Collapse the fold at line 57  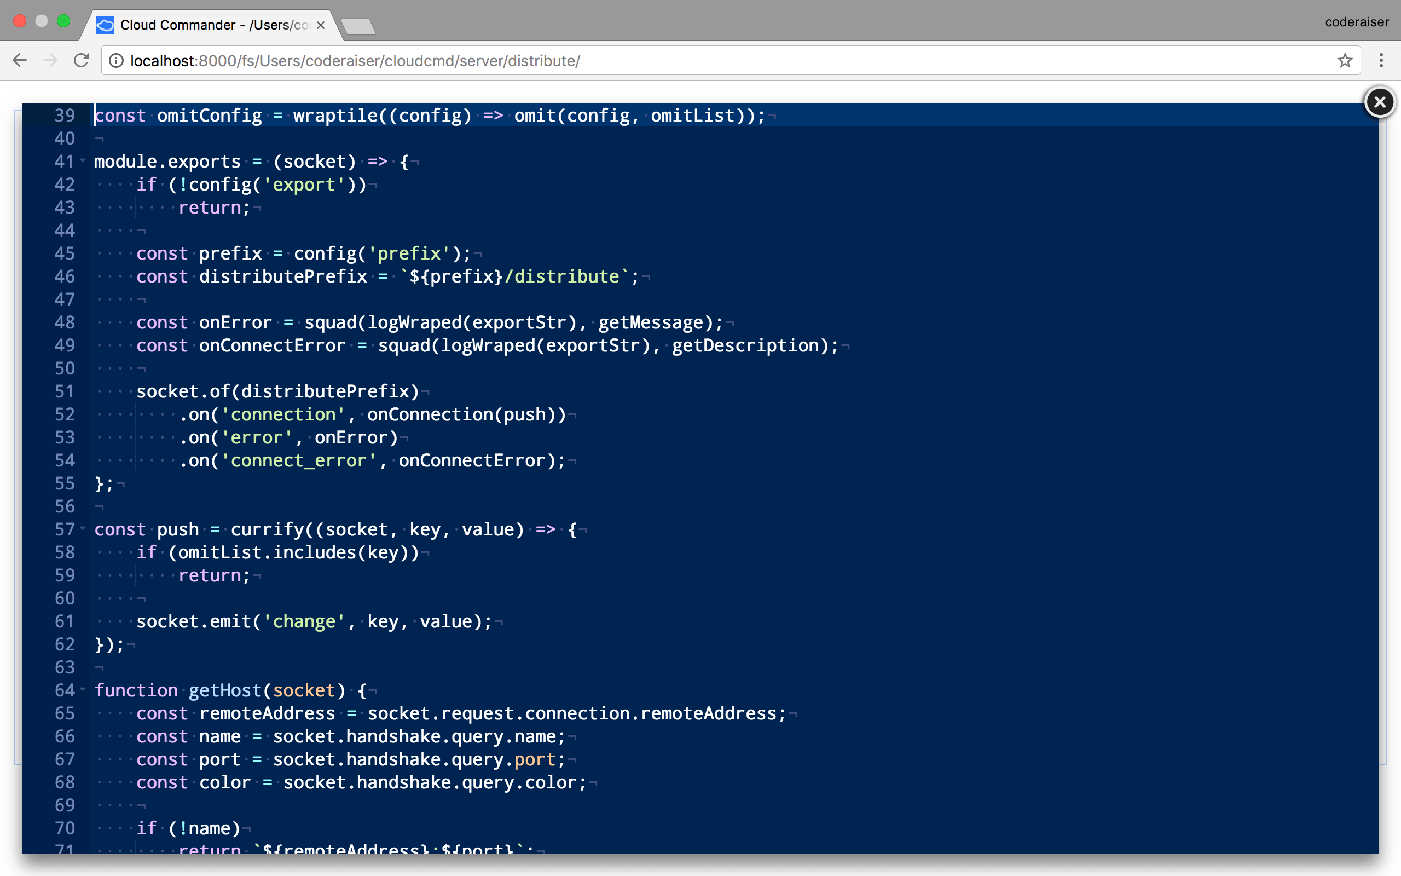pos(83,528)
